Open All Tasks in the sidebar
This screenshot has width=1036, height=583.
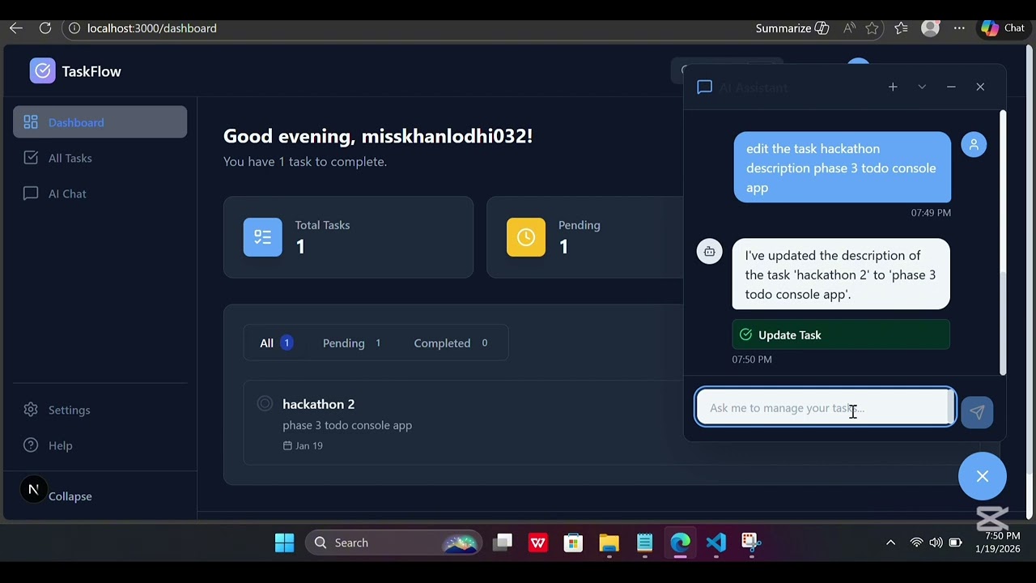pyautogui.click(x=100, y=158)
